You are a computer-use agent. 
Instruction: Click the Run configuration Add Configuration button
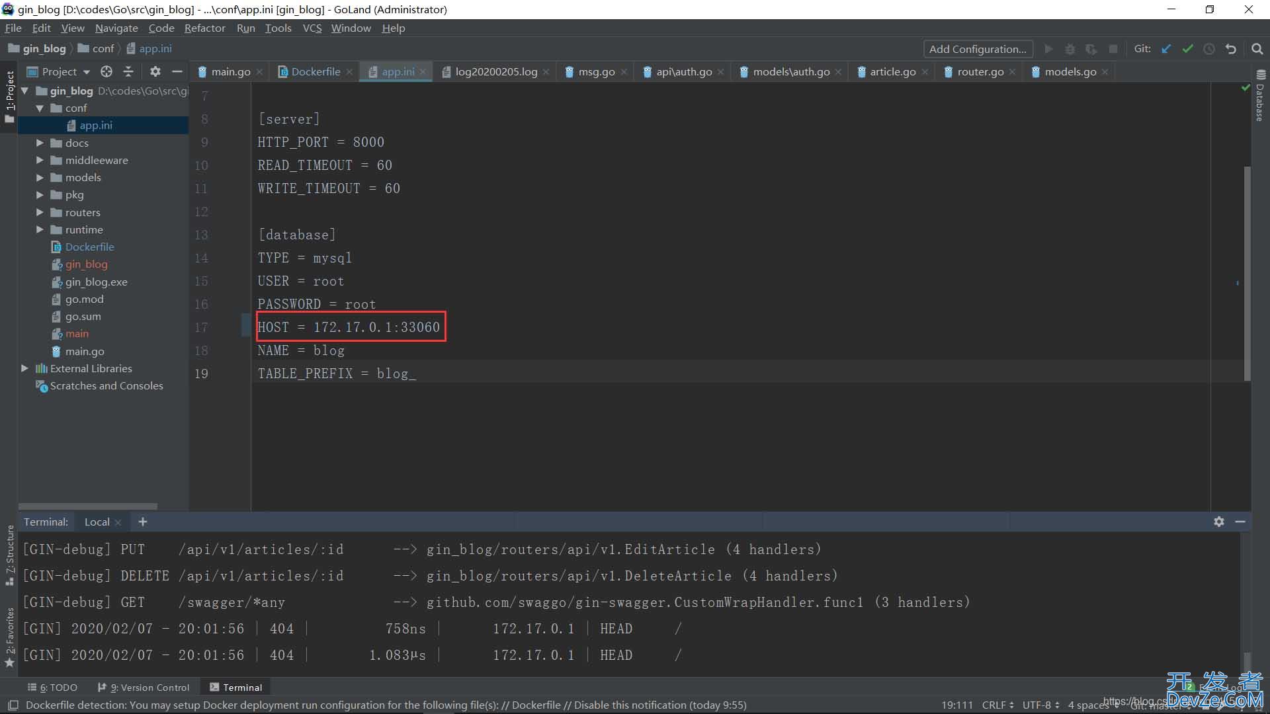(978, 48)
